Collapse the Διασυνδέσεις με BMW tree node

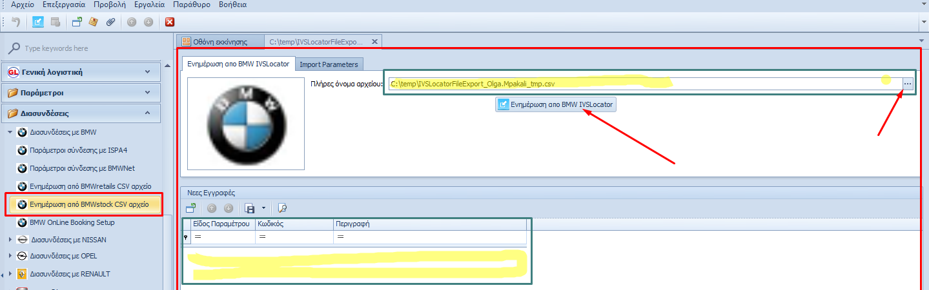tap(10, 133)
